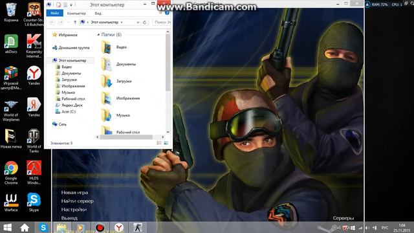Image resolution: width=414 pixels, height=233 pixels.
Task: Select Домашняя группа in the navigation pane
Action: 71,48
